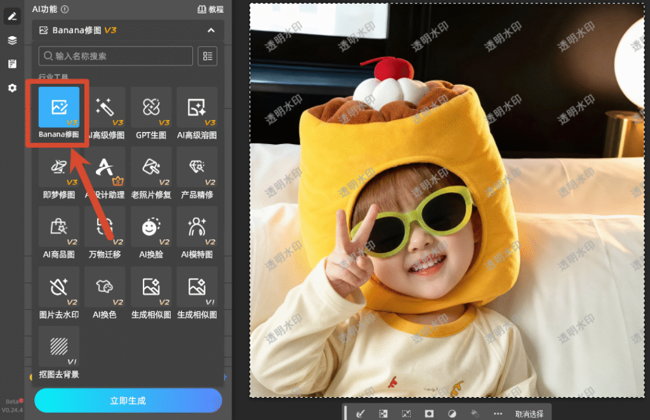Click the brush selection icon in bottom toolbar

coord(361,413)
